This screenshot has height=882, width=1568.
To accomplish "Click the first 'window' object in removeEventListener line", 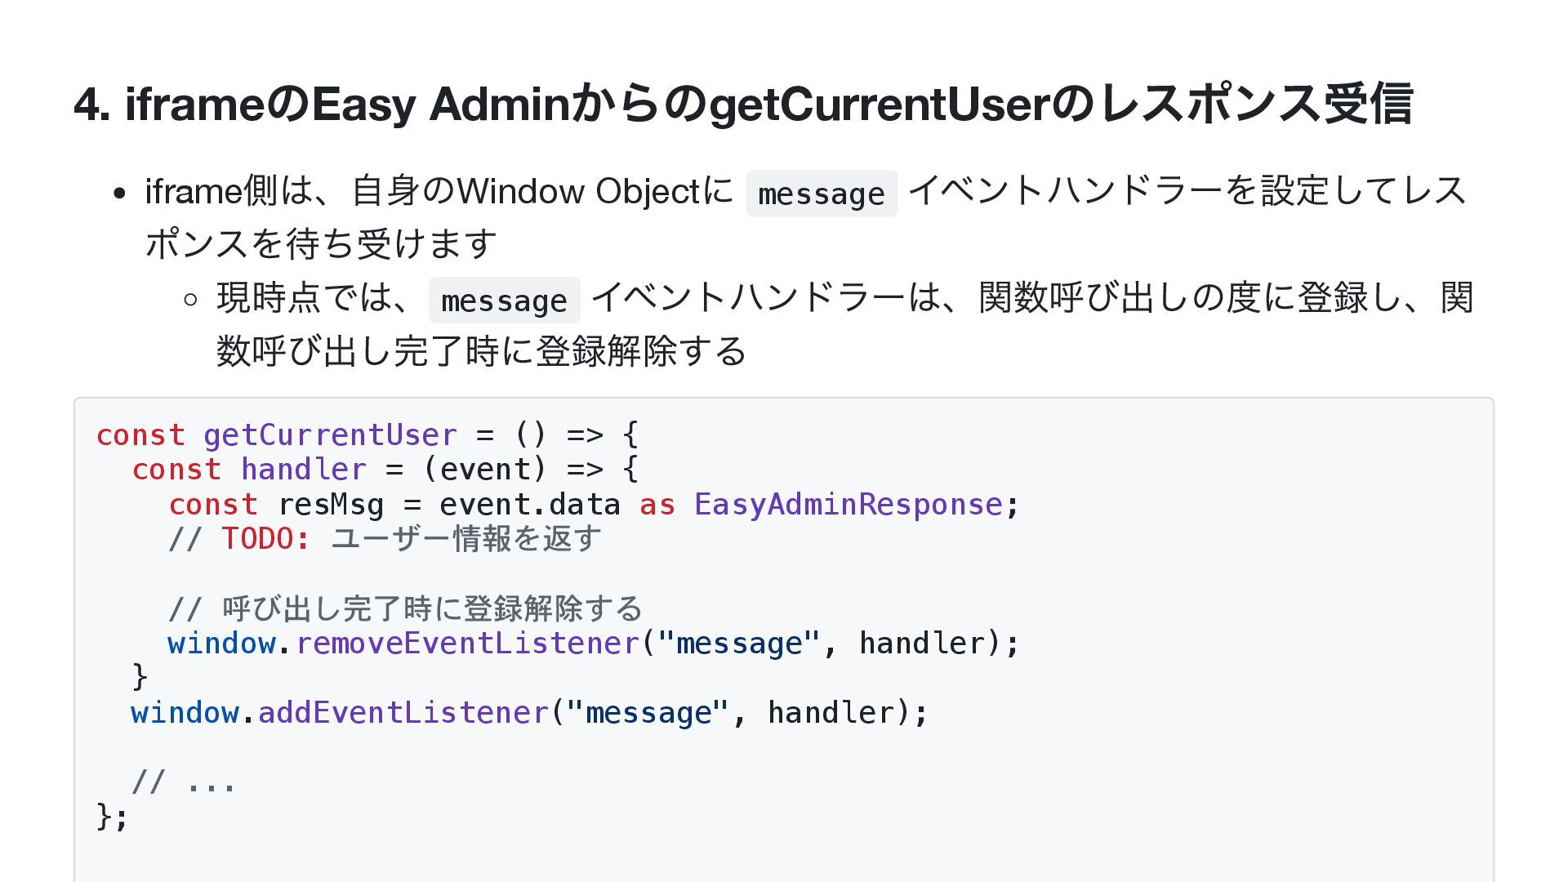I will coord(221,643).
